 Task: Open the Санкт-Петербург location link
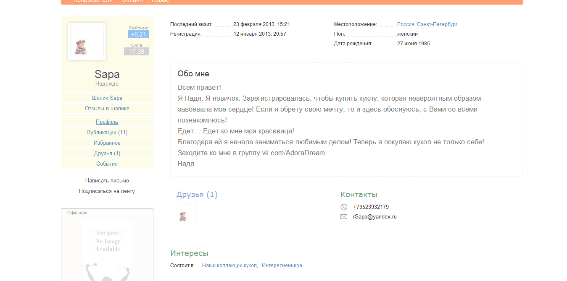click(437, 24)
